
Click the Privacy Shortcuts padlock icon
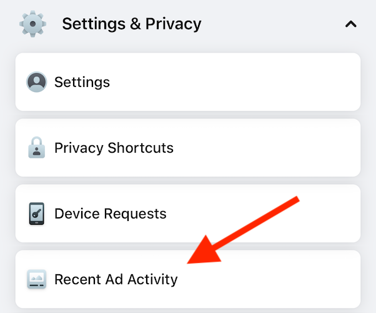[x=37, y=148]
